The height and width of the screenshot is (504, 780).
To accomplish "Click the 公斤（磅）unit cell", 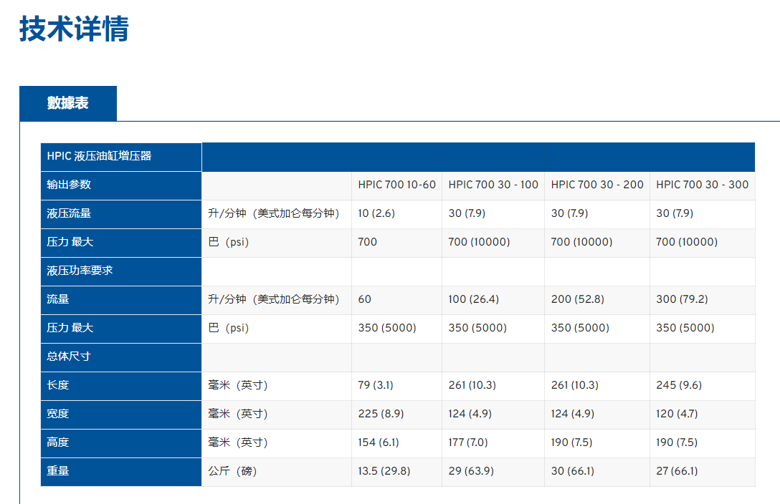I will click(232, 471).
